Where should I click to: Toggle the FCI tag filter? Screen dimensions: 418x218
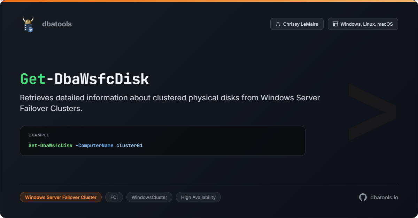coord(114,197)
